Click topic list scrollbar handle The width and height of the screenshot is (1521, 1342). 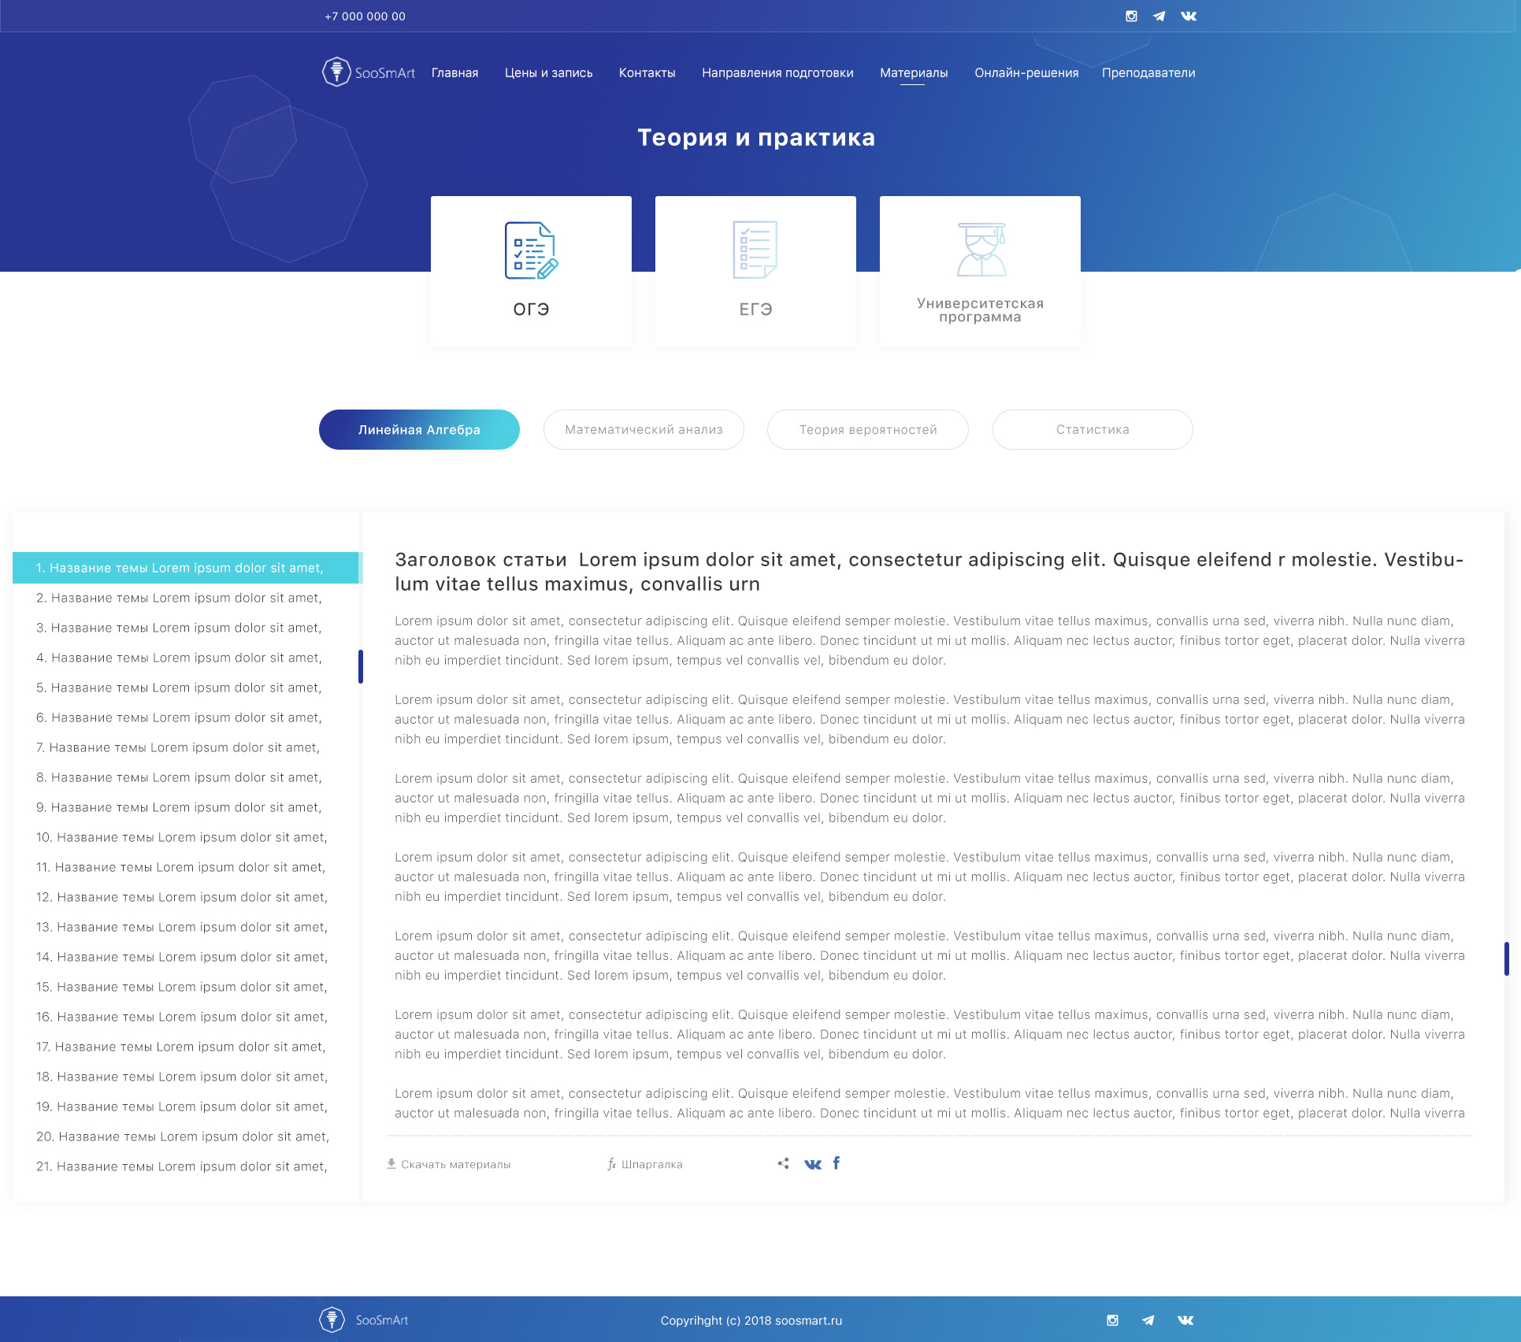point(361,666)
